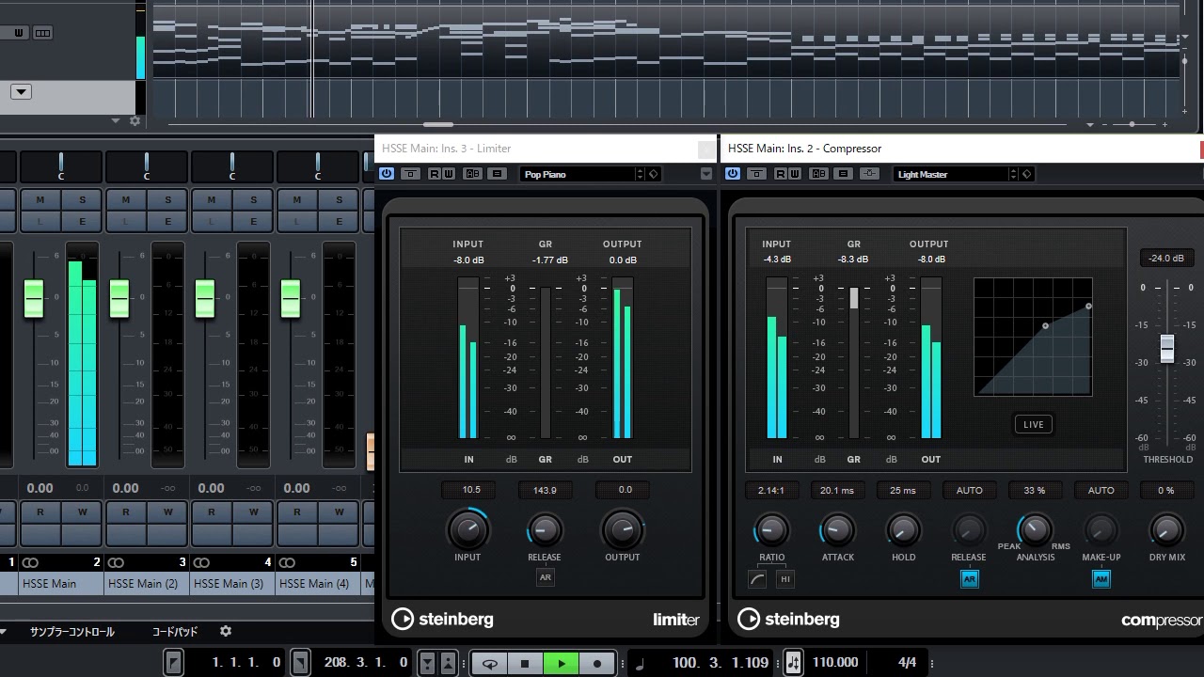Viewport: 1204px width, 677px height.
Task: Click the transport Play button
Action: point(562,663)
